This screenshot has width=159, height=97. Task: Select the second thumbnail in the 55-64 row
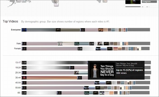point(86,88)
